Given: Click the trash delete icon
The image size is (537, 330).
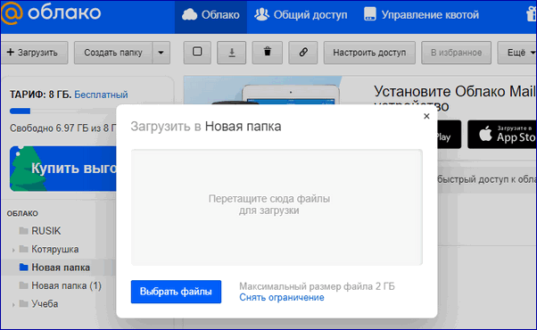Looking at the screenshot, I should pyautogui.click(x=268, y=53).
